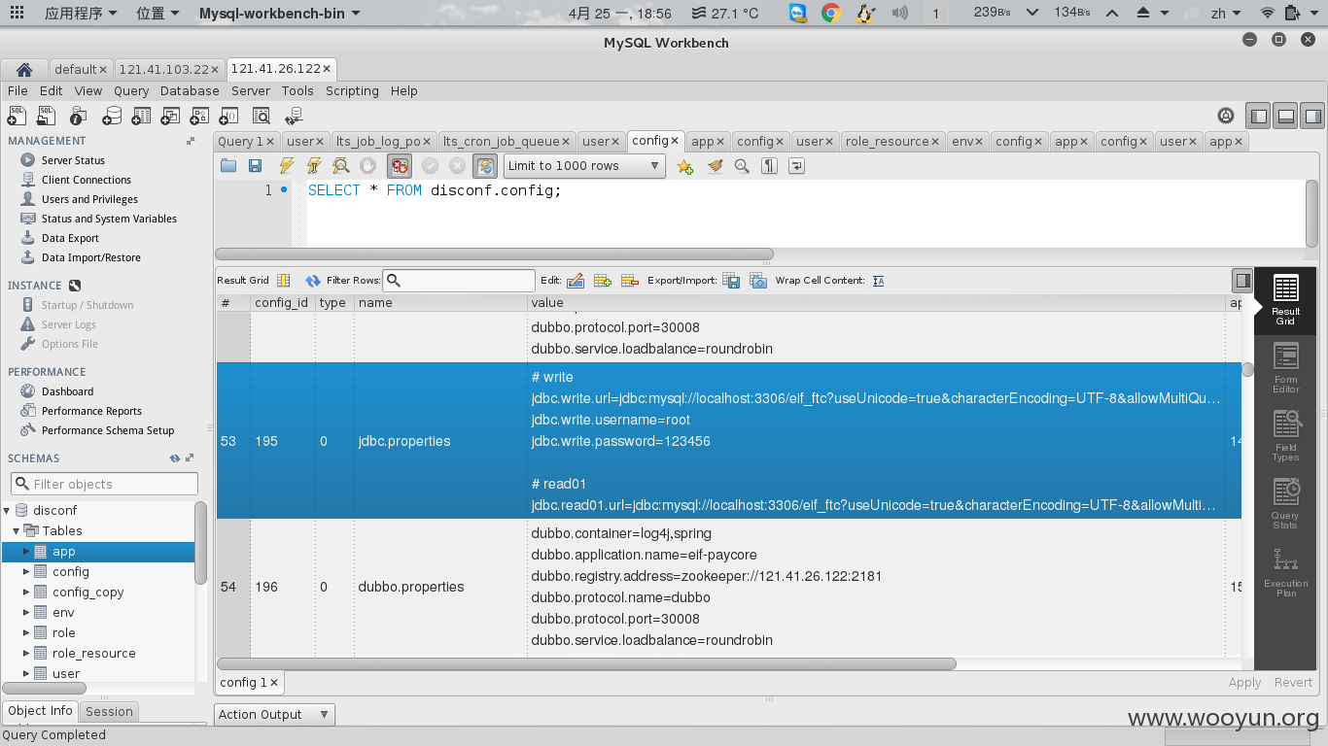Switch to the Session tab
This screenshot has width=1328, height=746.
109,711
